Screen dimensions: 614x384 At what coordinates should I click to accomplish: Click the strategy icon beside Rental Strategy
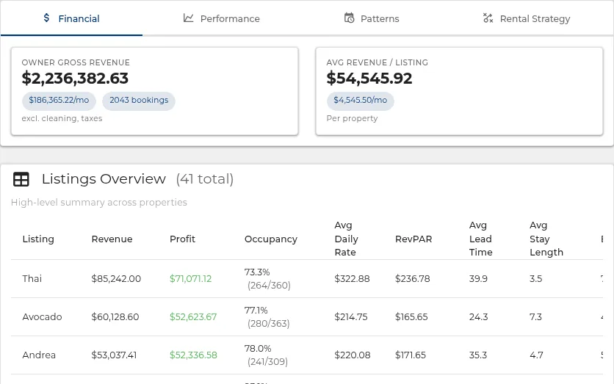488,18
